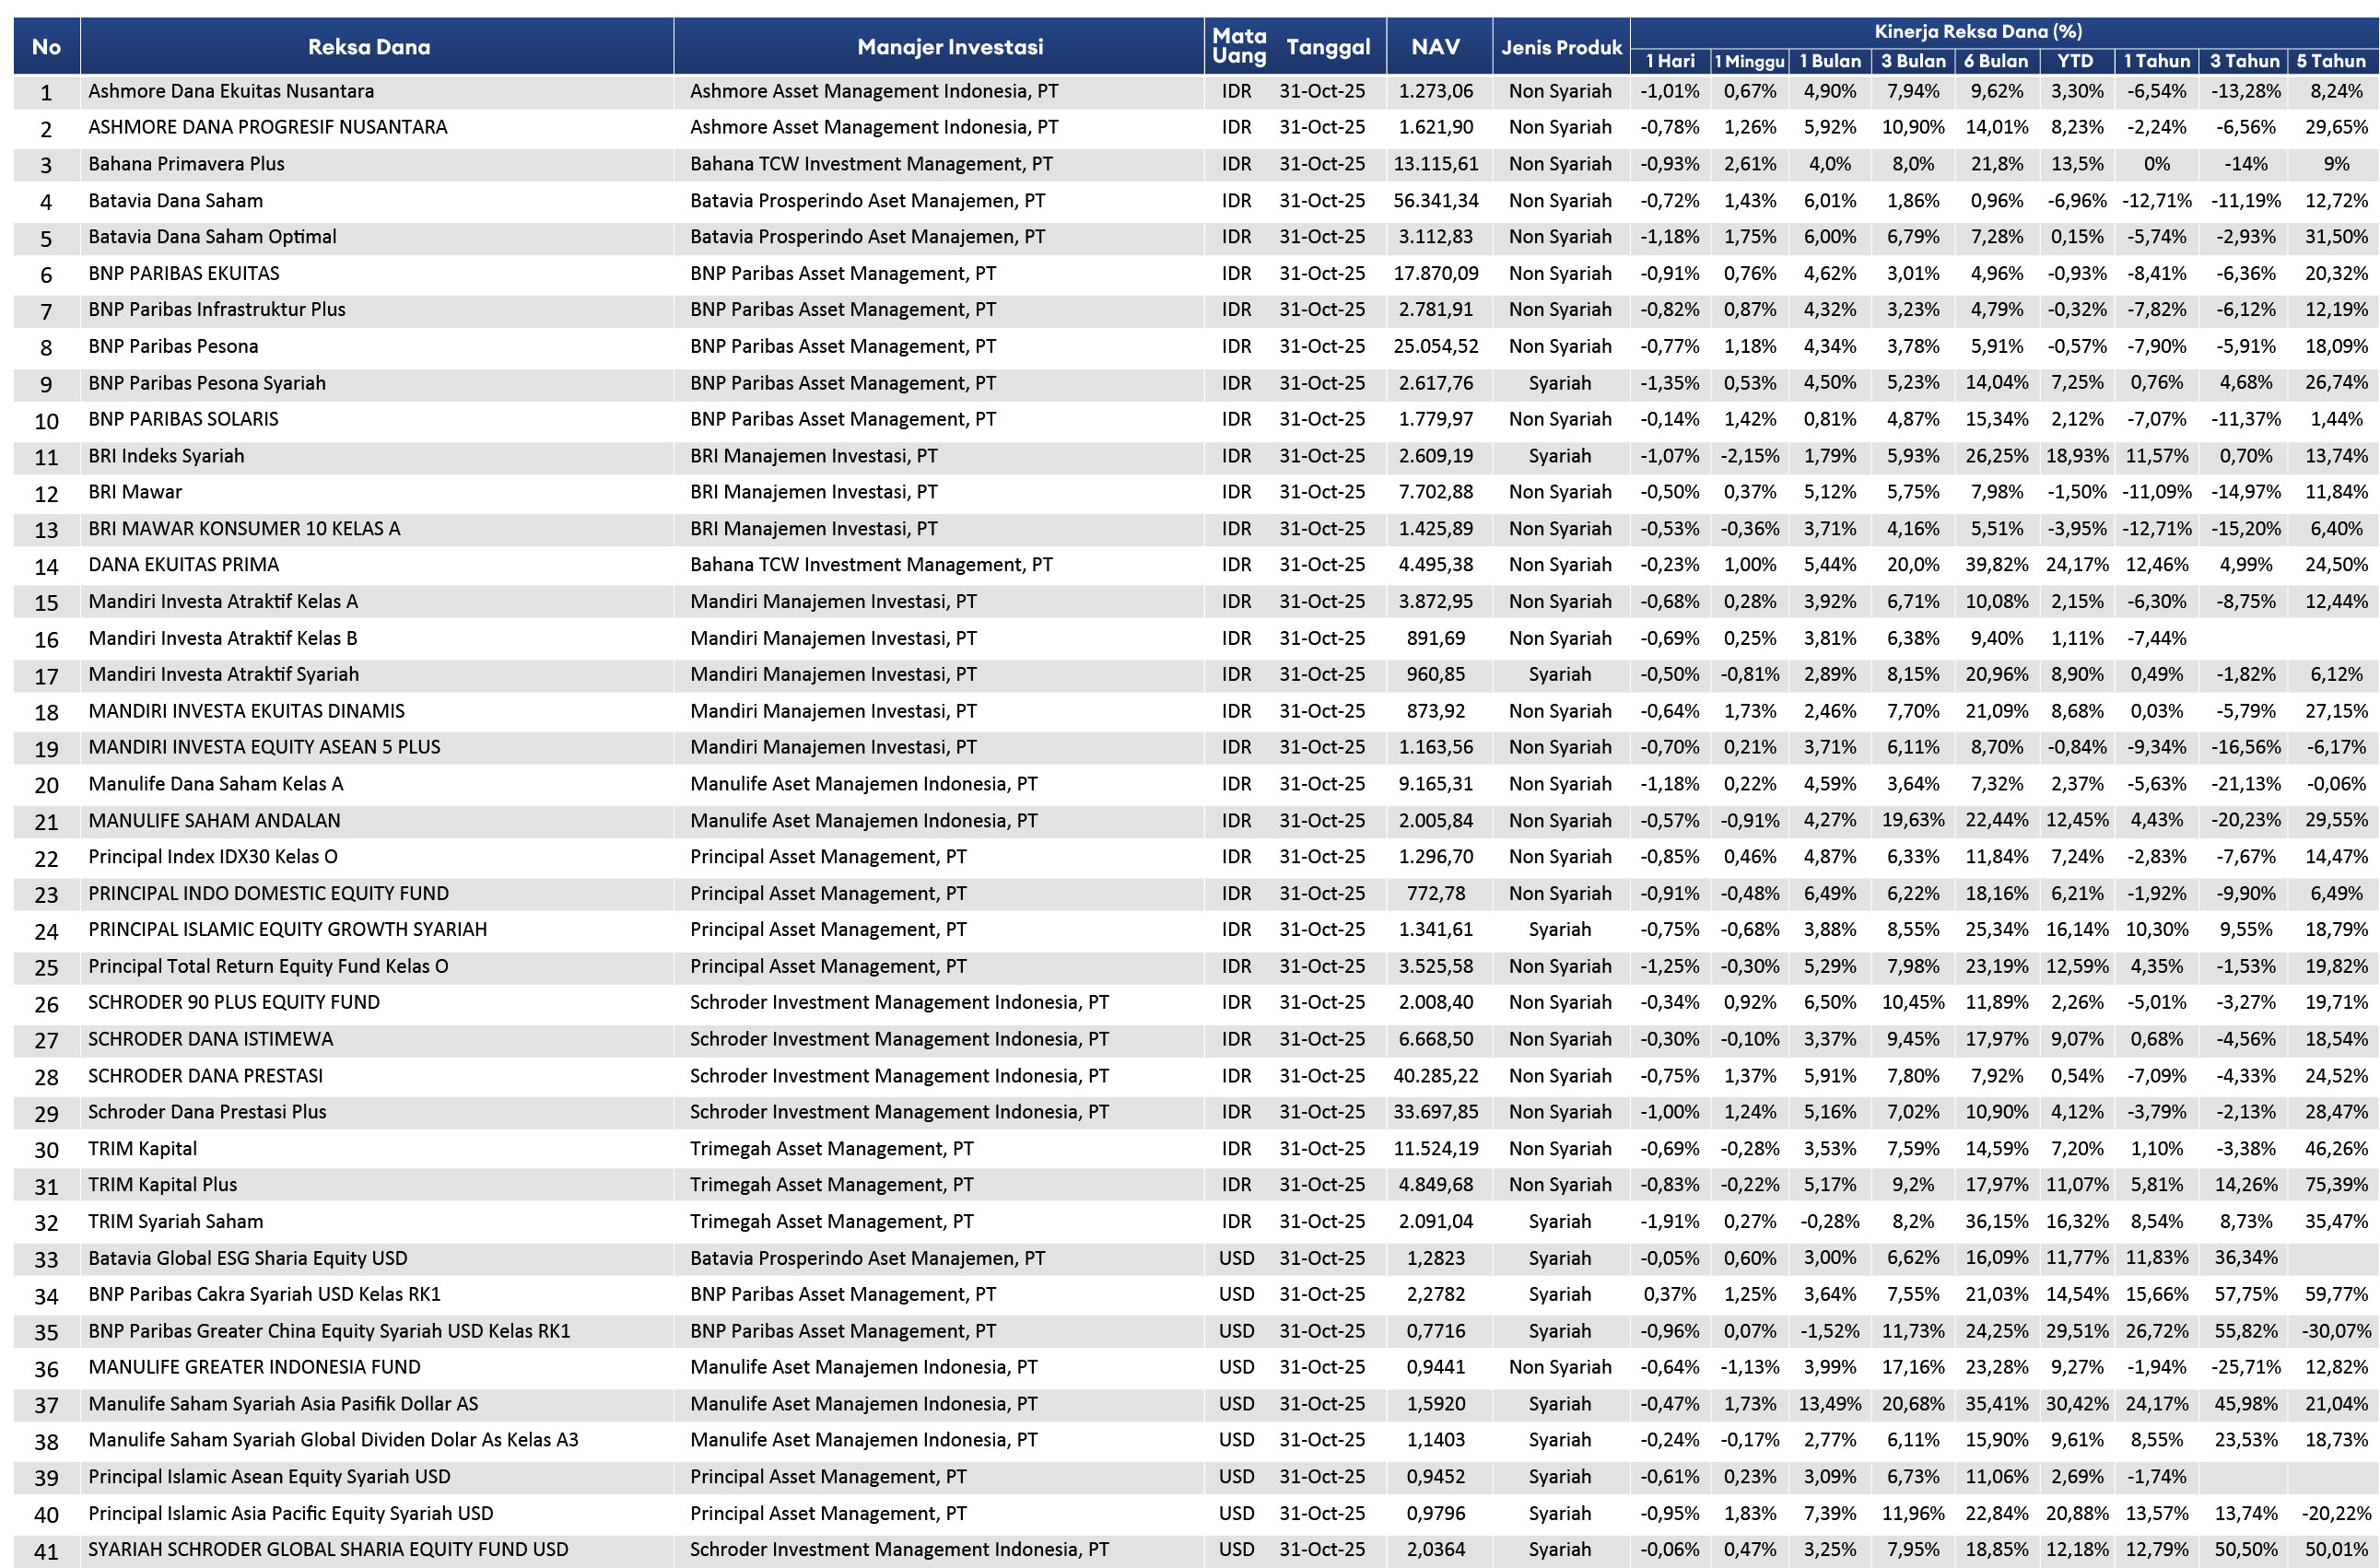This screenshot has width=2380, height=1568.
Task: Select the DANA EKUITAS PRIMA fund cell
Action: 183,564
